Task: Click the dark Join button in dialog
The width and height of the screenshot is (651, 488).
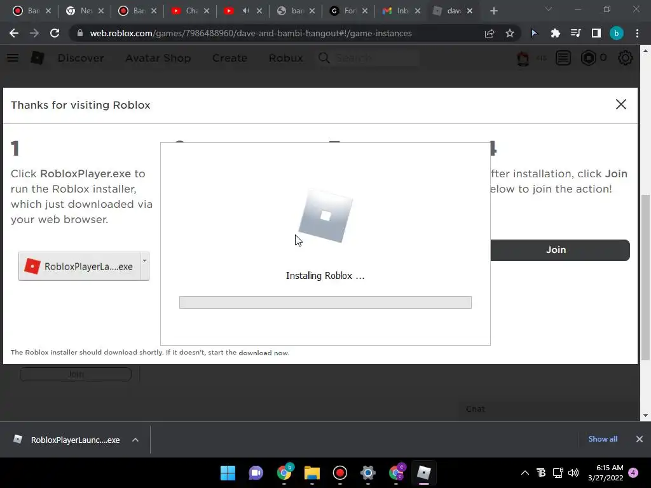Action: [560, 250]
